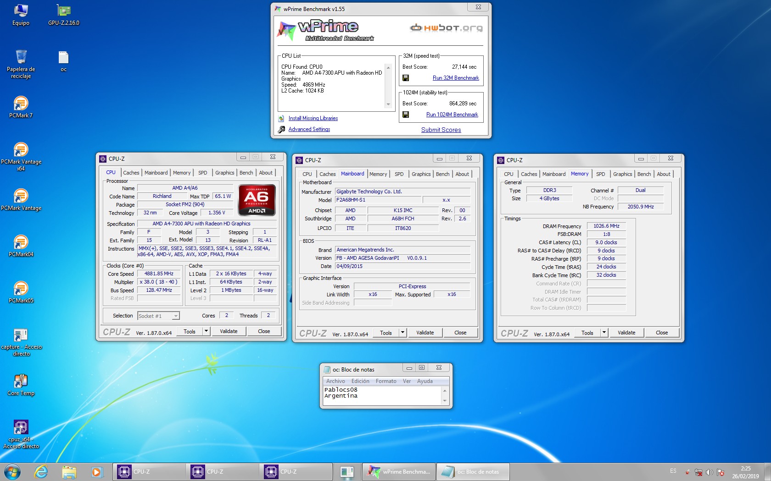Click Close button in Mainboard CPU-Z window
The image size is (771, 481).
[460, 333]
